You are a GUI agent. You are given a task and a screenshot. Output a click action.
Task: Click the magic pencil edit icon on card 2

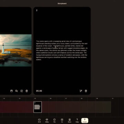click(x=81, y=91)
